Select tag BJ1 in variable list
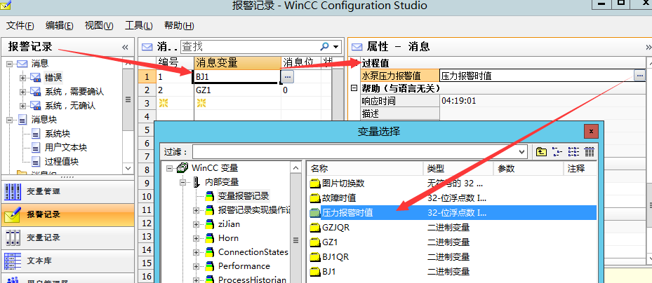This screenshot has height=283, width=652. coord(329,272)
